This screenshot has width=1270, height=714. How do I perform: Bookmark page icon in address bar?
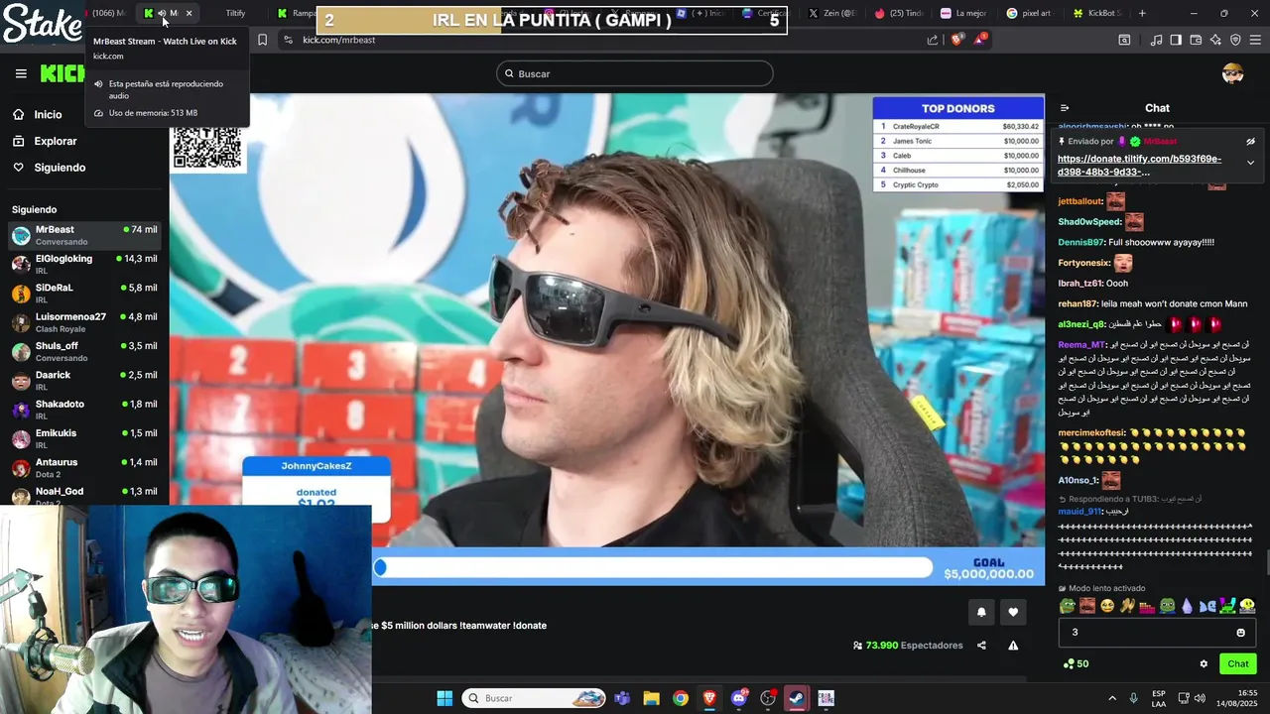[x=262, y=40]
